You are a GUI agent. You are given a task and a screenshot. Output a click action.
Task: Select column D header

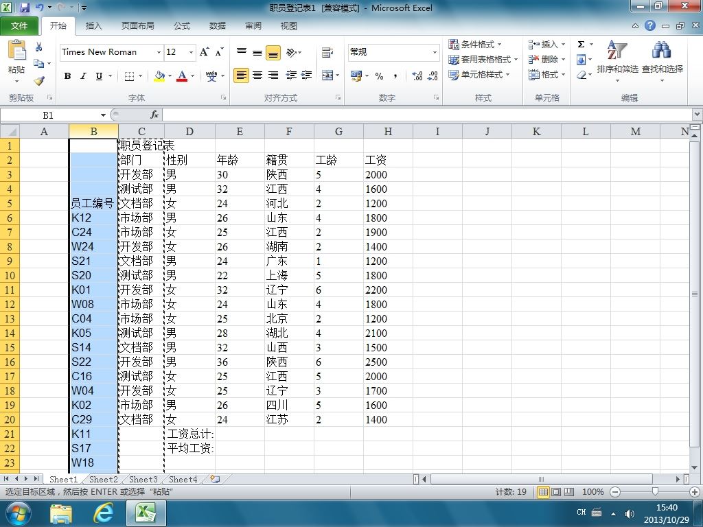pyautogui.click(x=189, y=131)
